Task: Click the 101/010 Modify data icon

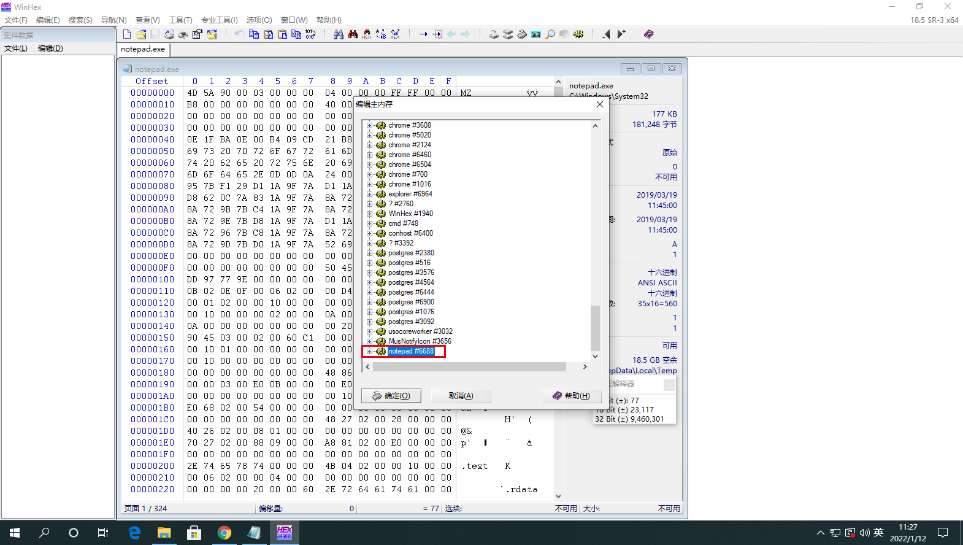Action: [310, 34]
